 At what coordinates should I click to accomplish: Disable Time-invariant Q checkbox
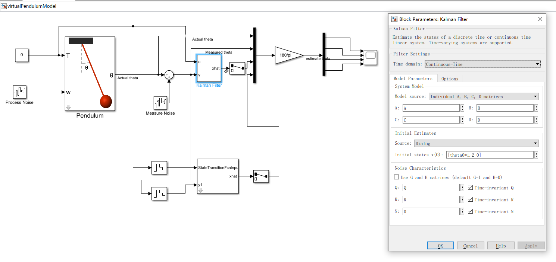(x=471, y=187)
